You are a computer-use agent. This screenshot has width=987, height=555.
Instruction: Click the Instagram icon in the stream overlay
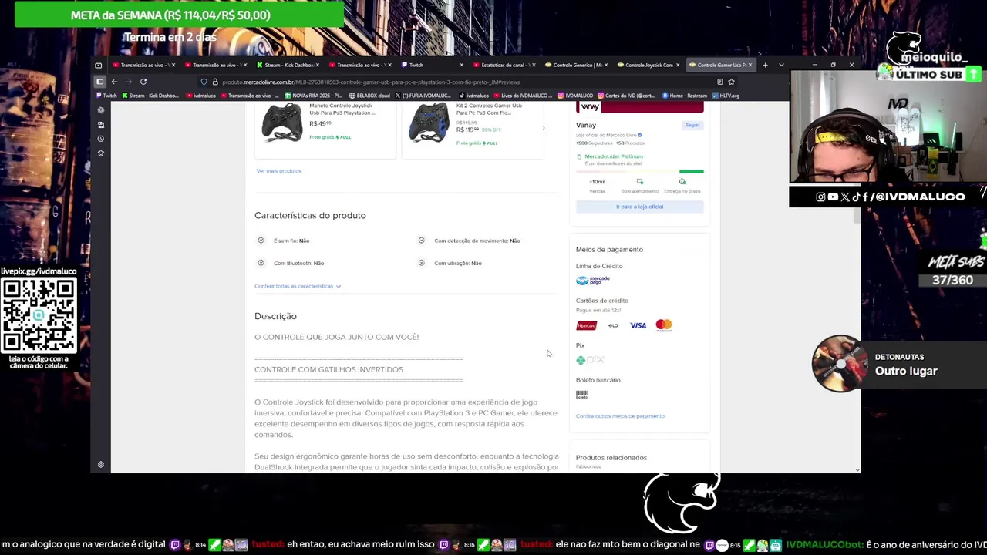820,197
